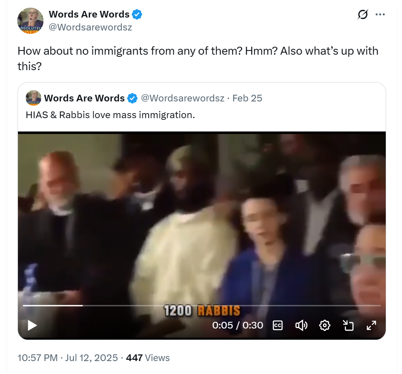Play the embedded video

coord(32,326)
